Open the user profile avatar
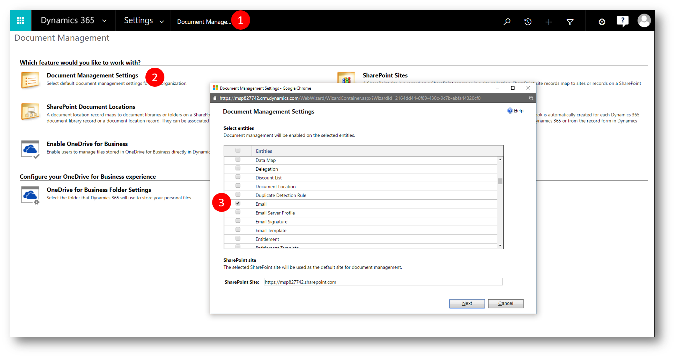Screen dimensions: 676x358 (x=644, y=21)
